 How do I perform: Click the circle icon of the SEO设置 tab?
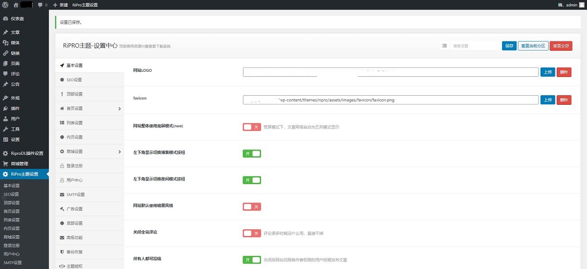(x=62, y=80)
